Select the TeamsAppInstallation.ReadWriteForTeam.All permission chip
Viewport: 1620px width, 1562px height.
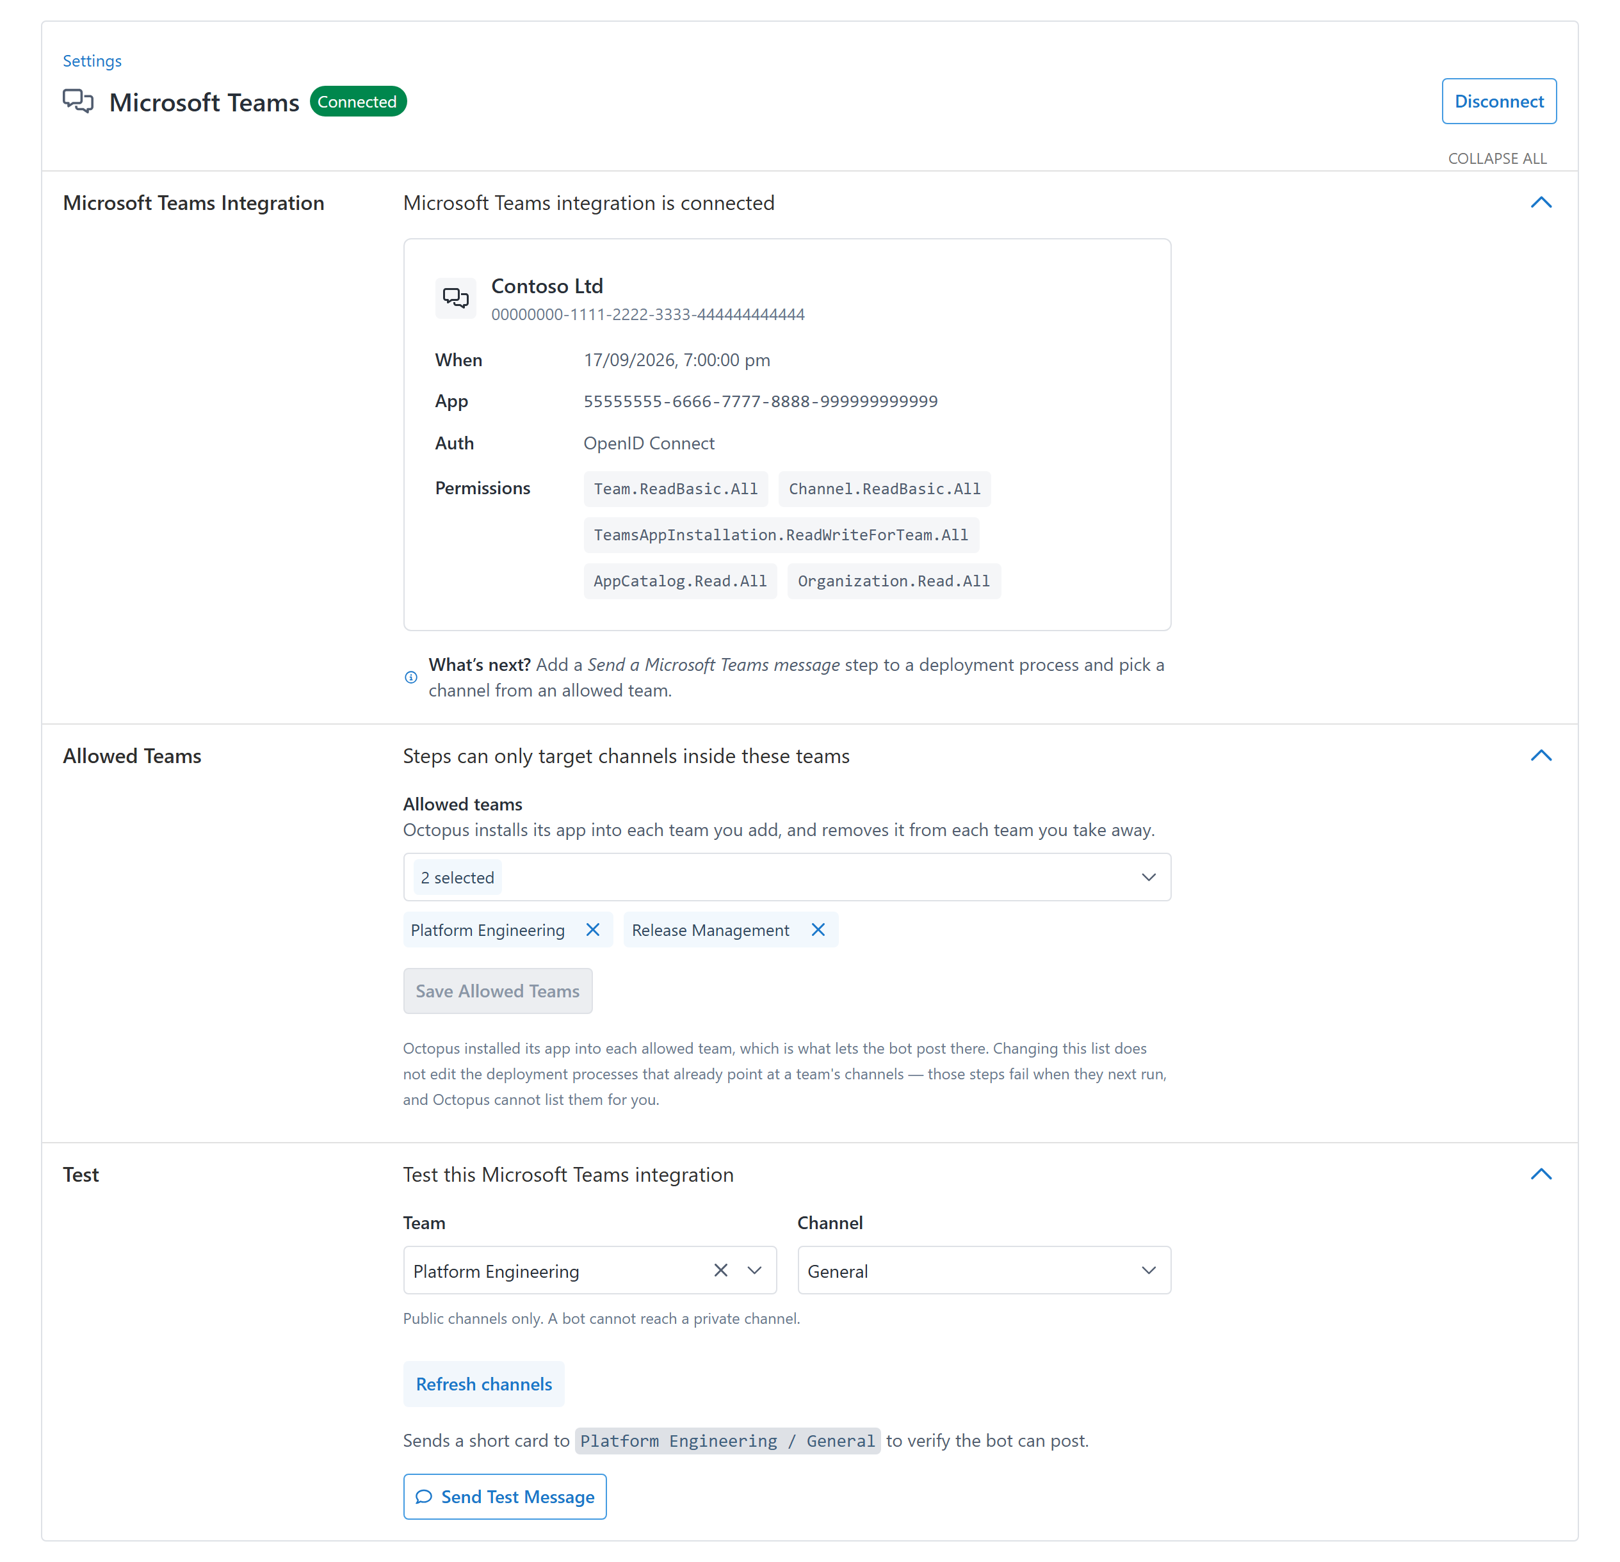point(781,536)
